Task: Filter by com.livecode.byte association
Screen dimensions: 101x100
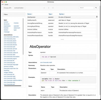Action: coord(10,47)
